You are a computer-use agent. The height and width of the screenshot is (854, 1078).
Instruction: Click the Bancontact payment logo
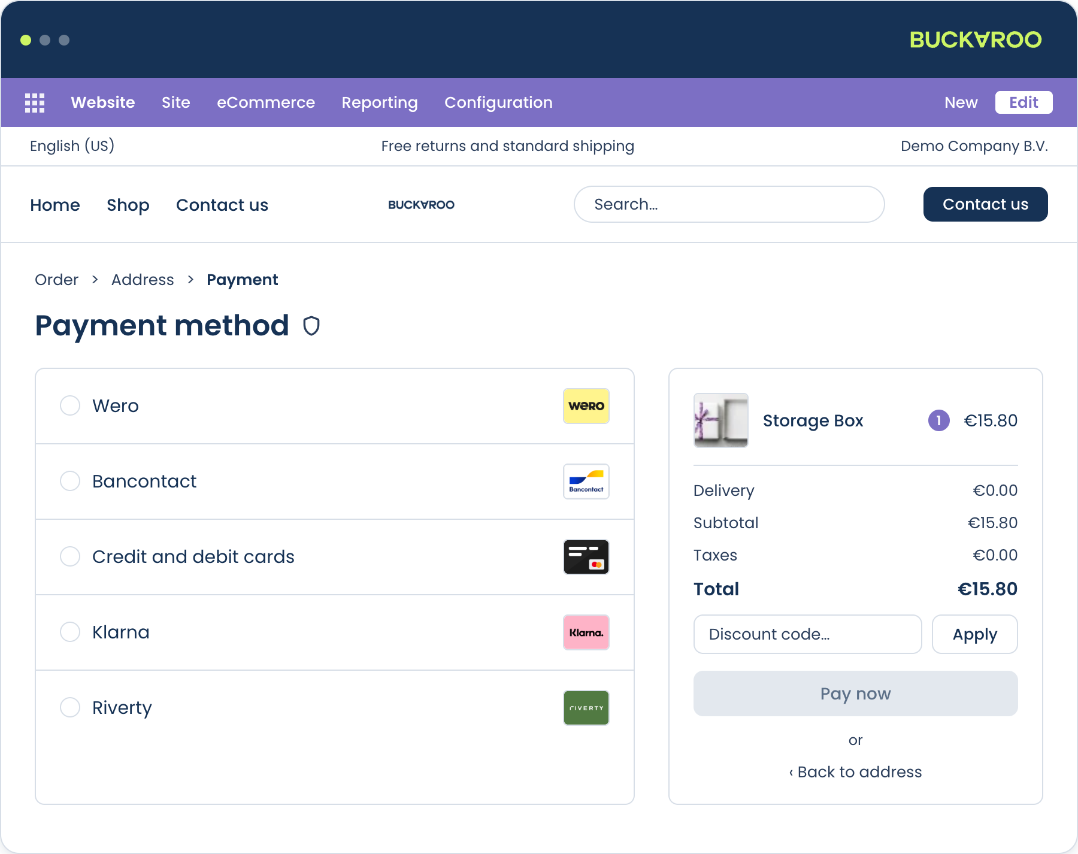[x=586, y=481]
